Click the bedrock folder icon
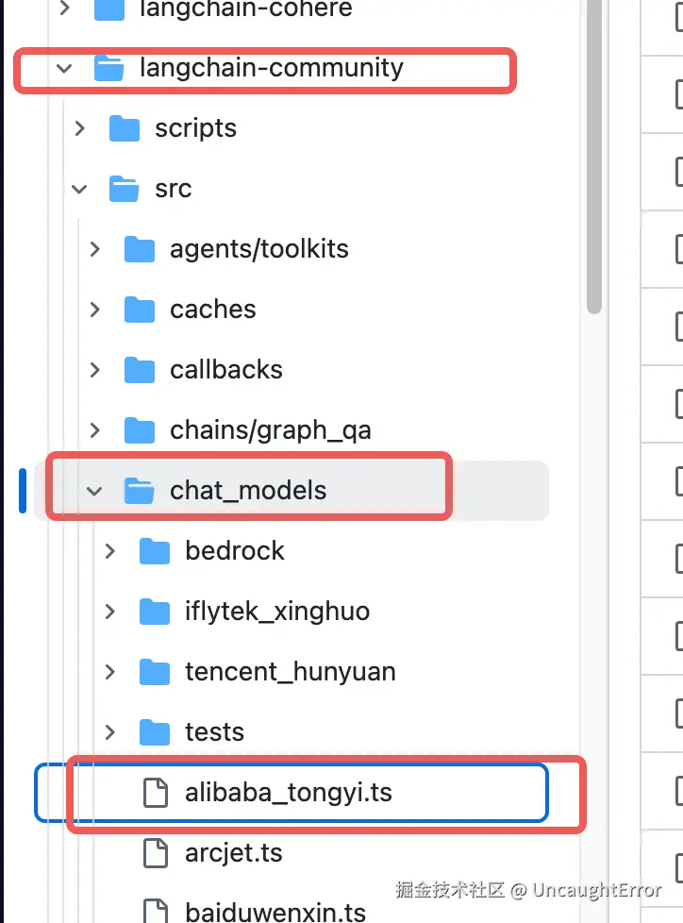 coord(155,551)
